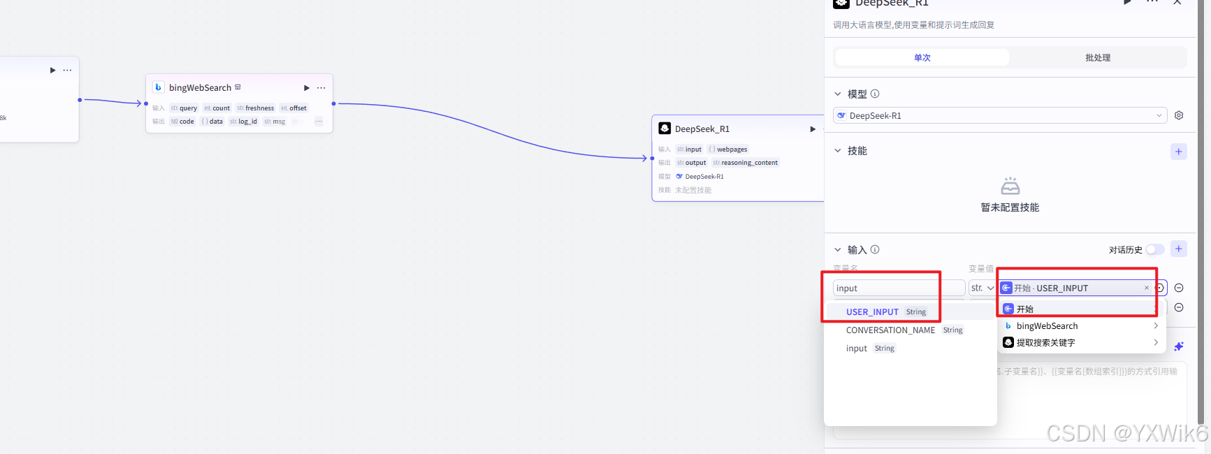Click the 未配置技能 text on the DeepSeek_R1 node

coord(693,190)
